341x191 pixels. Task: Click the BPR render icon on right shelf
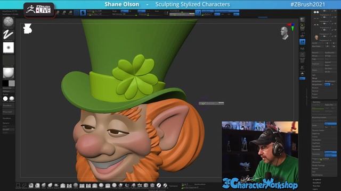(x=302, y=20)
